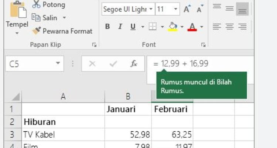
Task: Decrease font size with small A icon
Action: coord(199,9)
